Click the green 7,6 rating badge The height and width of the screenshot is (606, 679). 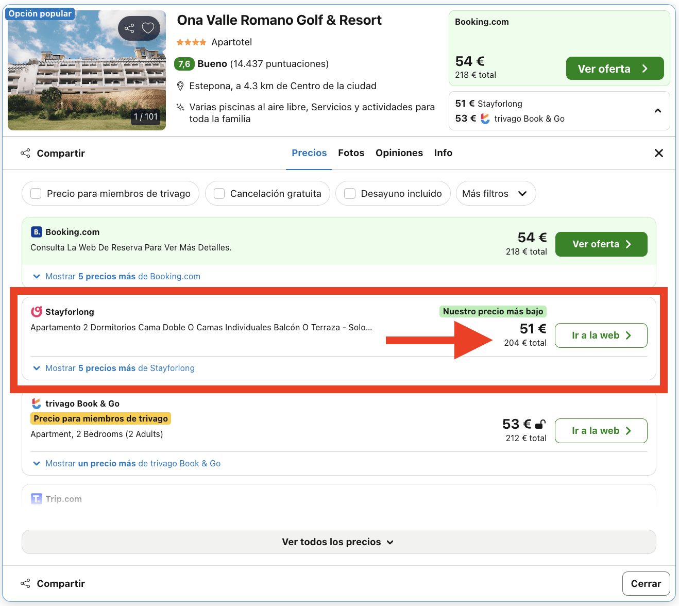tap(184, 64)
